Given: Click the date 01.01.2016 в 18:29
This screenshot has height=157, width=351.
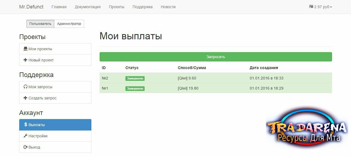Looking at the screenshot, I should point(266,88).
